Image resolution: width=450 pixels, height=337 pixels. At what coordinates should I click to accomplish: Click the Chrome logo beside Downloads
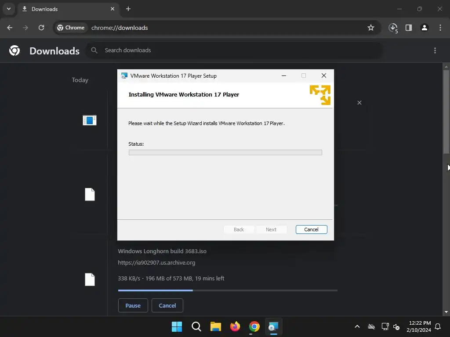[x=15, y=50]
